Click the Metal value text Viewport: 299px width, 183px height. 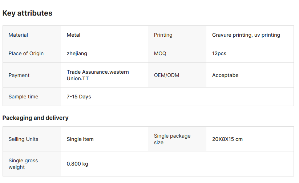tap(73, 35)
